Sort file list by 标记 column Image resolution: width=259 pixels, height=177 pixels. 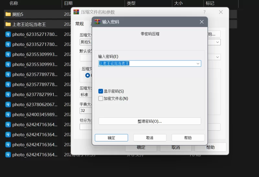pos(210,3)
